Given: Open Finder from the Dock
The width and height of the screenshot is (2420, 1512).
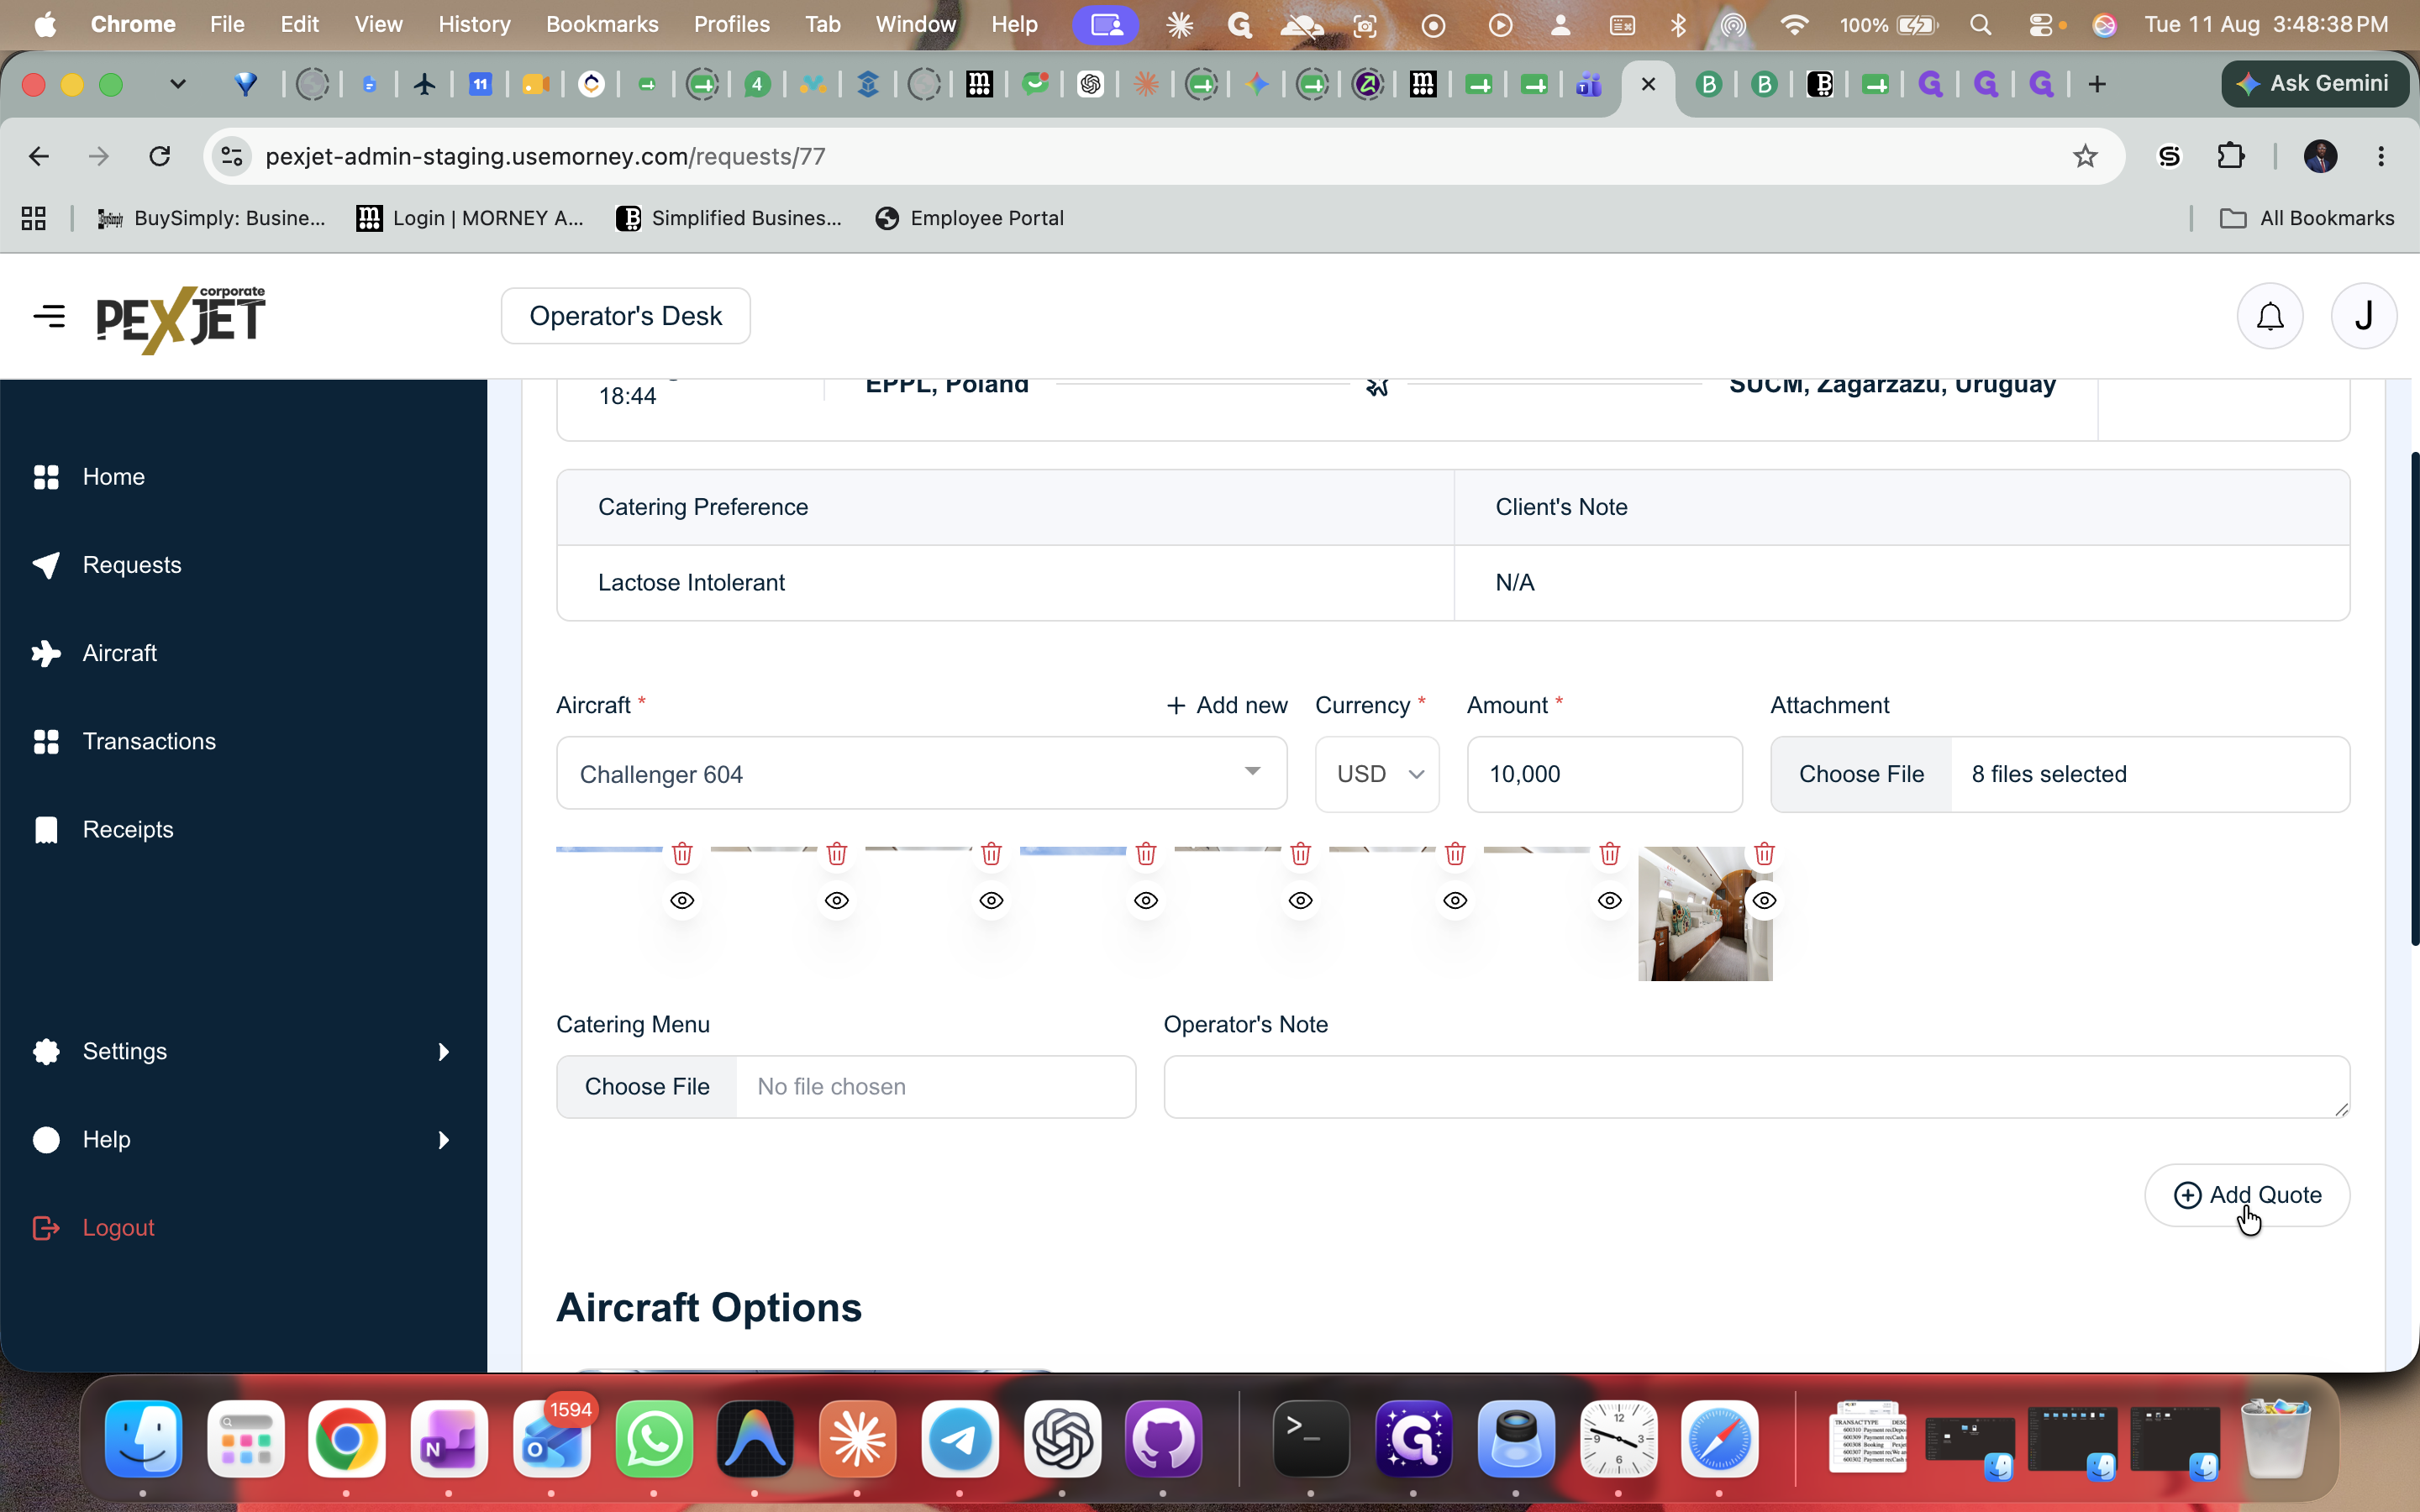Looking at the screenshot, I should 144,1439.
